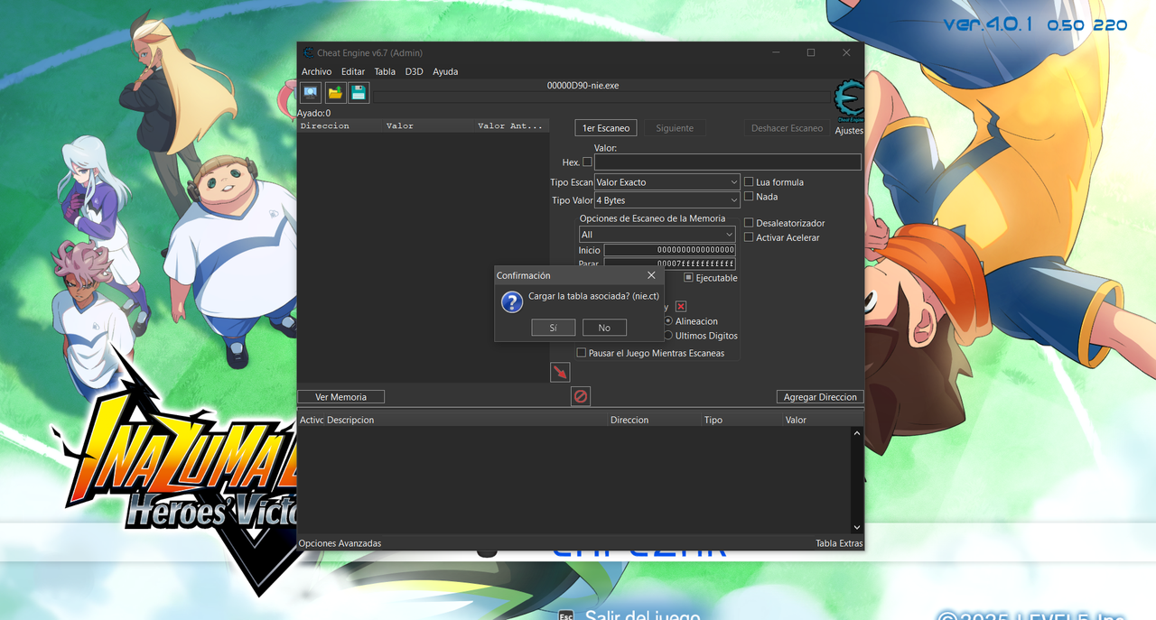Click Deshacer Escaneo button
This screenshot has width=1156, height=620.
pos(787,128)
